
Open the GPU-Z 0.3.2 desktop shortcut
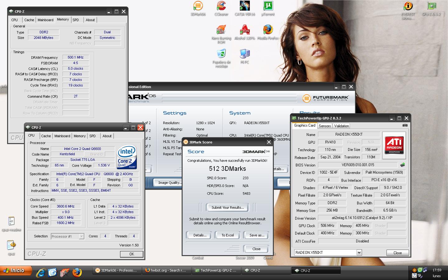coord(431,8)
